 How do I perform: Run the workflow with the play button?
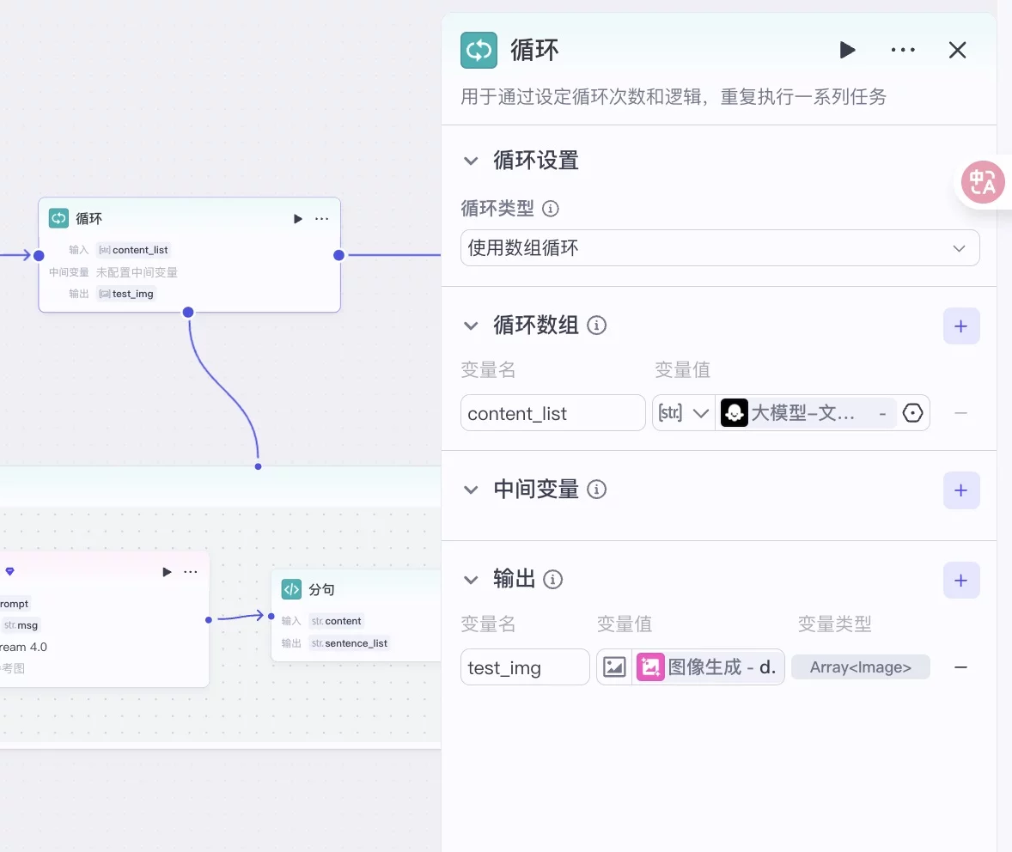tap(847, 50)
